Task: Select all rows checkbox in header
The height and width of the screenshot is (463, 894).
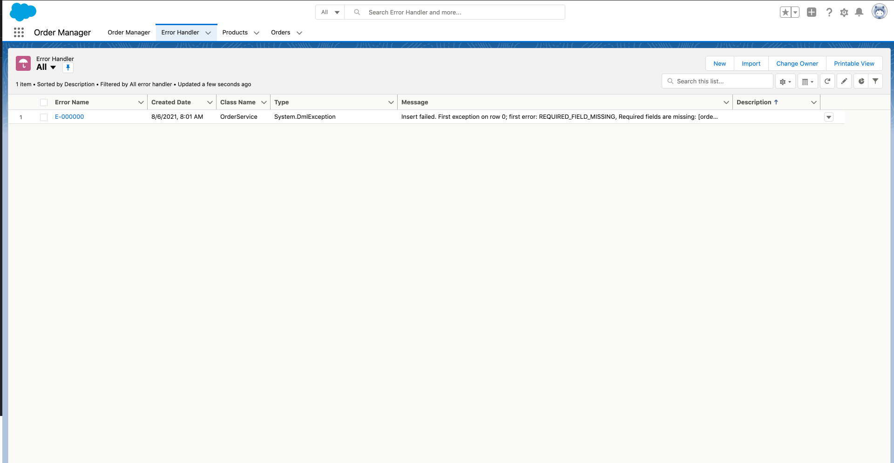Action: coord(44,102)
